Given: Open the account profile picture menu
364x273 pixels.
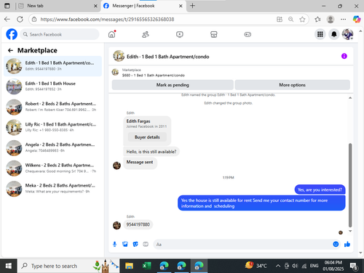Looking at the screenshot, I should (347, 34).
